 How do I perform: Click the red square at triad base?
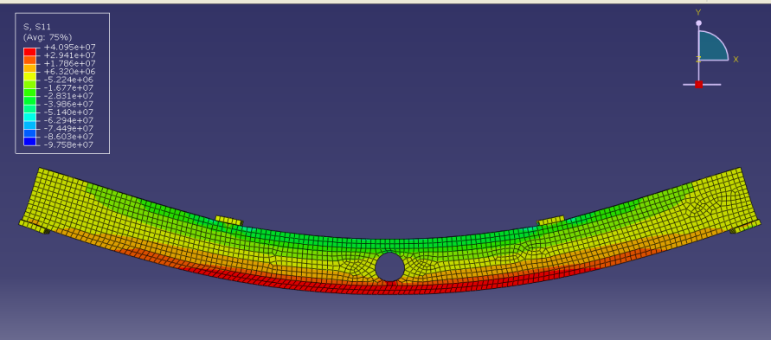click(x=698, y=85)
